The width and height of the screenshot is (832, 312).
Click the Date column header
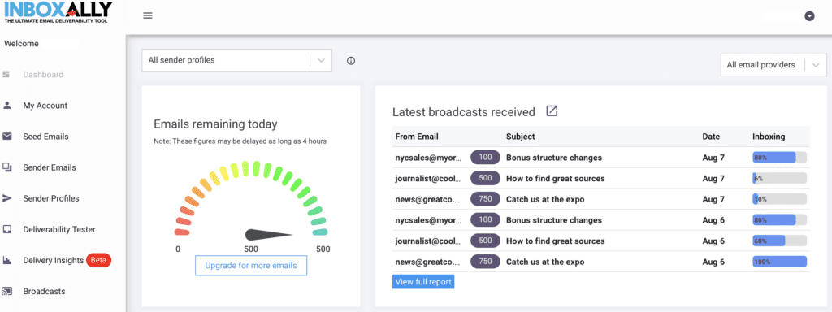pos(711,136)
